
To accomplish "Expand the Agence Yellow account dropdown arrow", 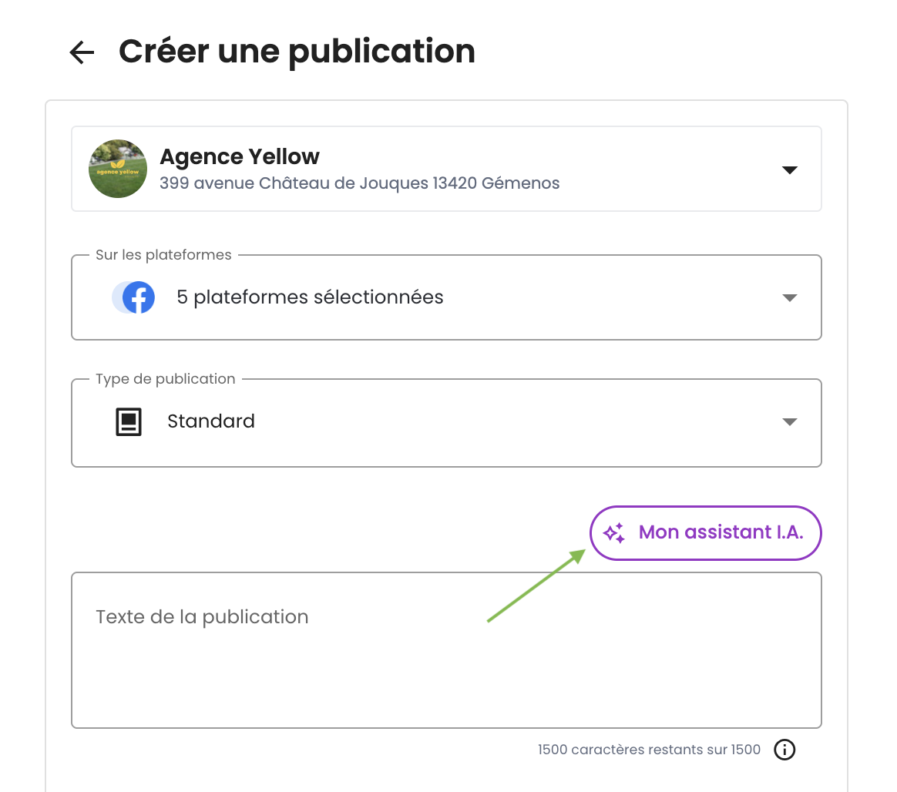I will point(789,169).
